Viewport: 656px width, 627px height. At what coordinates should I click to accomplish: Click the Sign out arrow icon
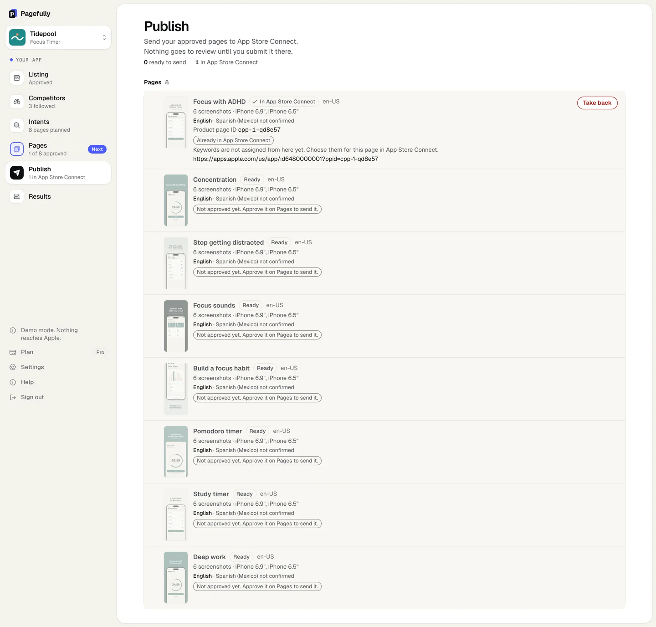pyautogui.click(x=13, y=397)
